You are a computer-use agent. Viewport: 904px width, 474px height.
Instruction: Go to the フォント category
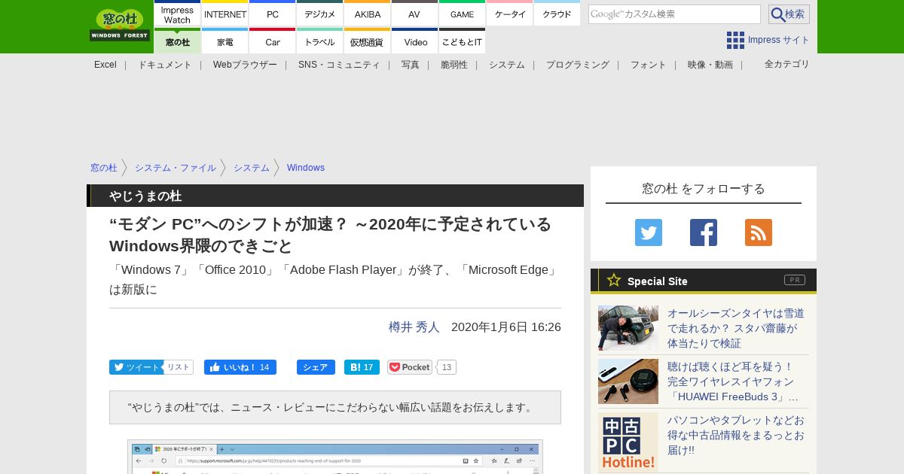click(x=649, y=65)
